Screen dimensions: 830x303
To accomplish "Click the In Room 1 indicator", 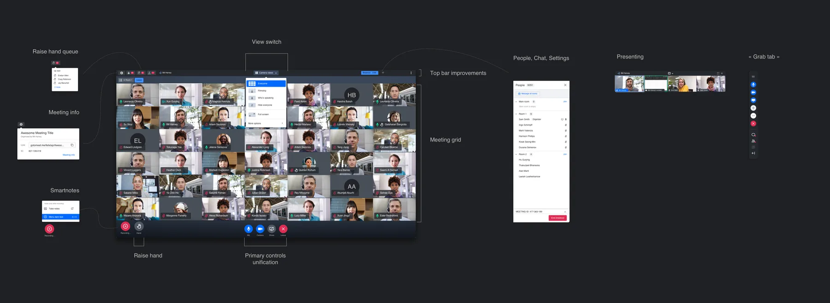I will click(126, 80).
